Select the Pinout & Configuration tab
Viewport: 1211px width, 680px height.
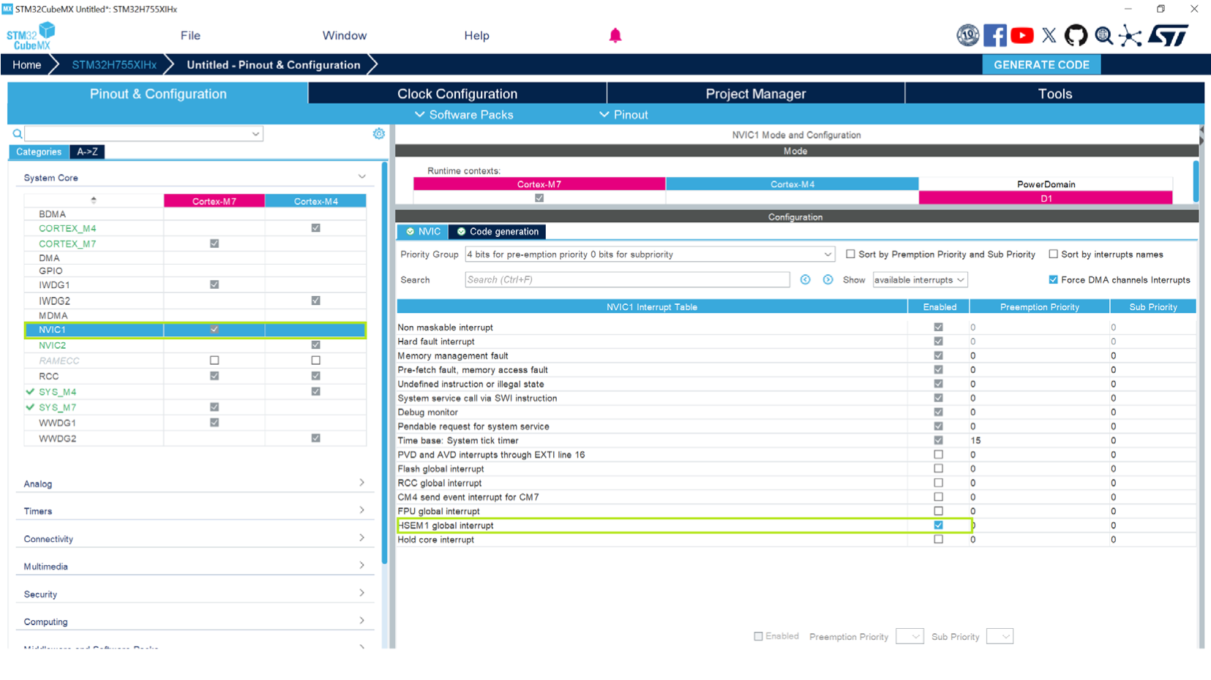pos(158,94)
